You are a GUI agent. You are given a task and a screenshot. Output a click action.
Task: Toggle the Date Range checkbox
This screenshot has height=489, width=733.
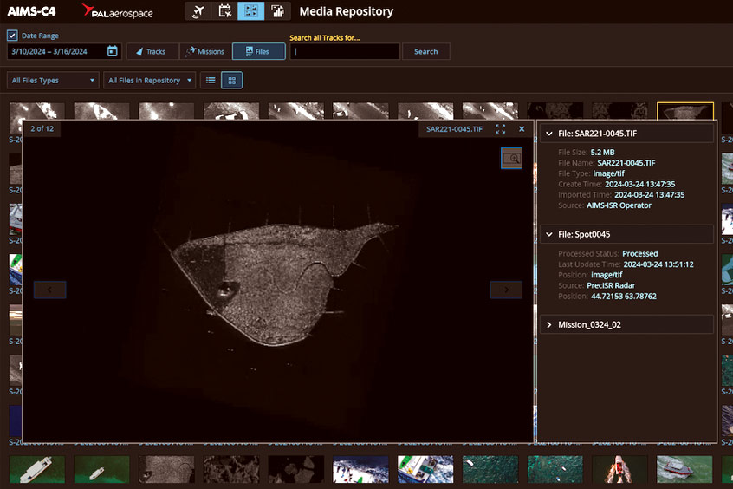click(12, 36)
